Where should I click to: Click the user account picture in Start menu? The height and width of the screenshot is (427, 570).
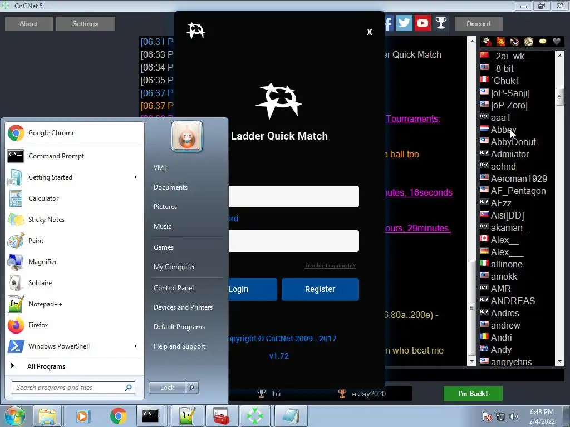tap(187, 137)
